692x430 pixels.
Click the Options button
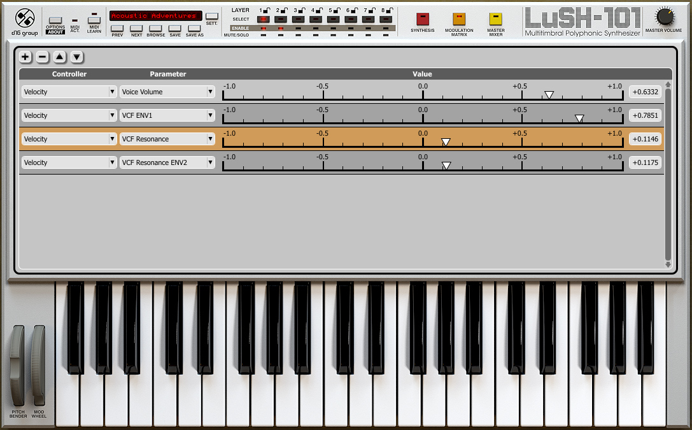55,20
